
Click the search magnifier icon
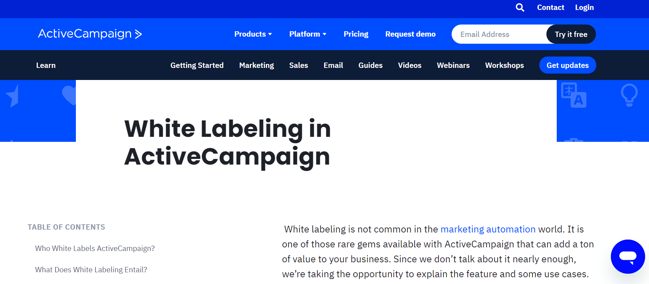pyautogui.click(x=520, y=7)
